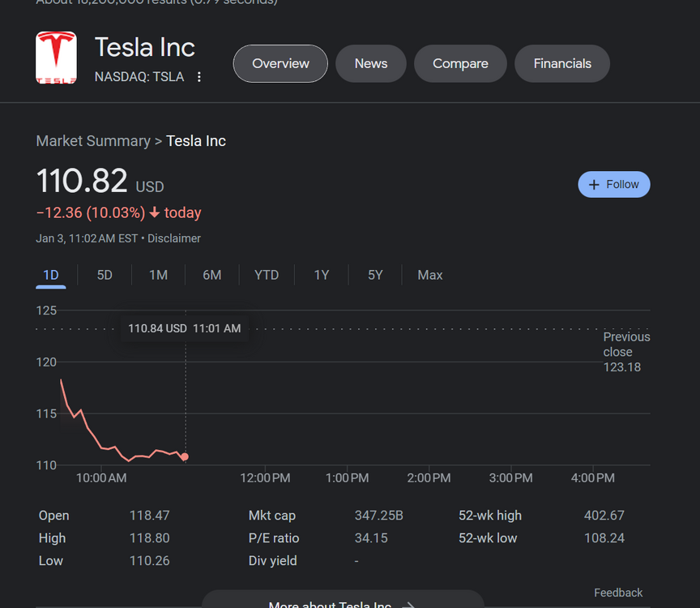The width and height of the screenshot is (700, 608).
Task: Click the Feedback link
Action: coord(618,593)
